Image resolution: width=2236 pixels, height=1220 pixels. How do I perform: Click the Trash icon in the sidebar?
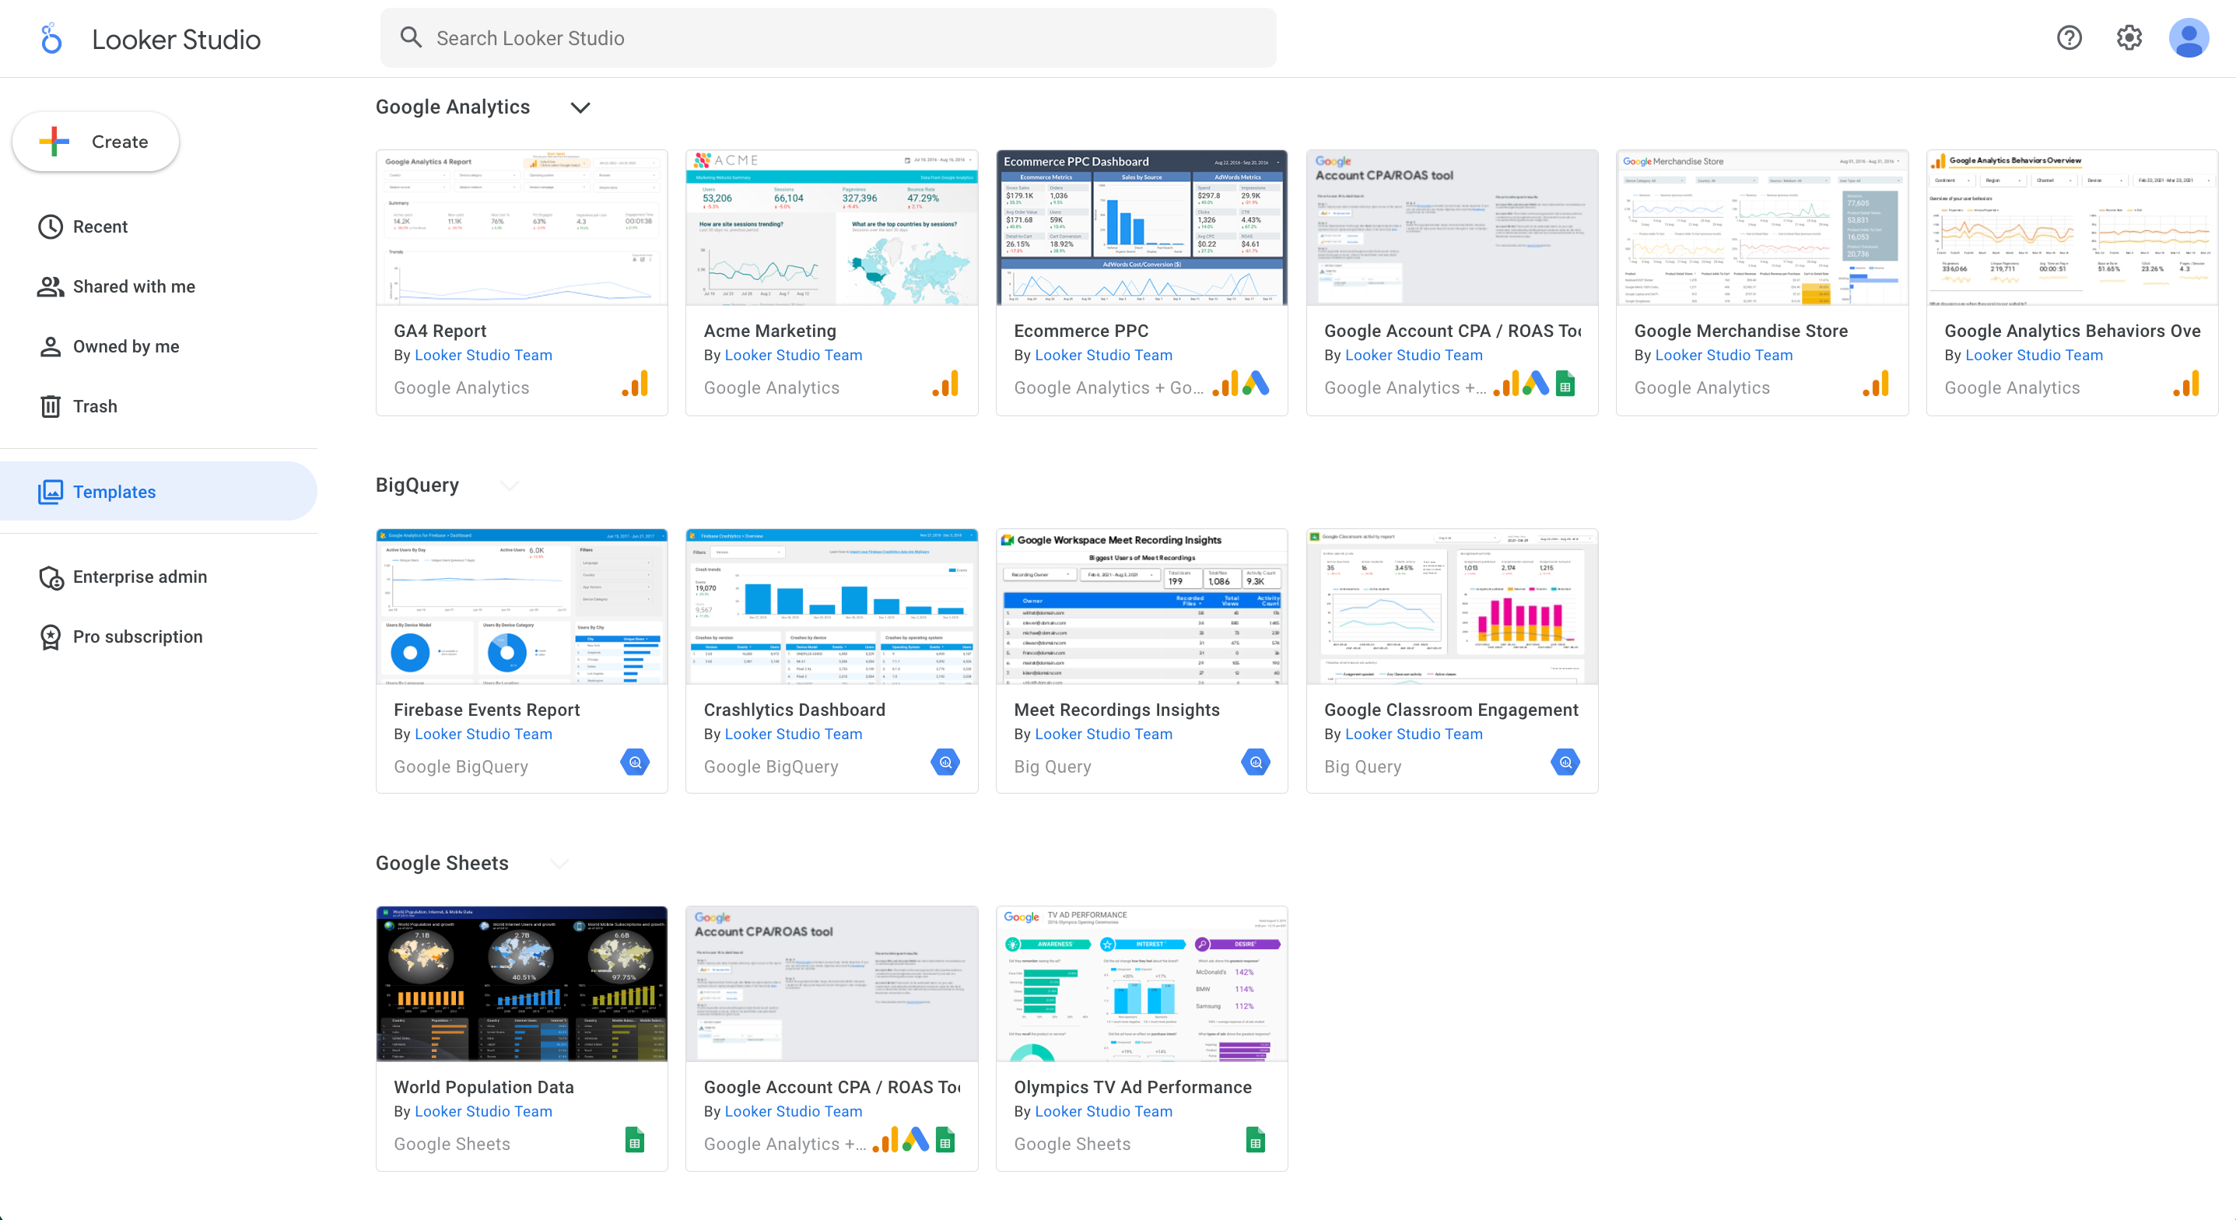click(51, 406)
